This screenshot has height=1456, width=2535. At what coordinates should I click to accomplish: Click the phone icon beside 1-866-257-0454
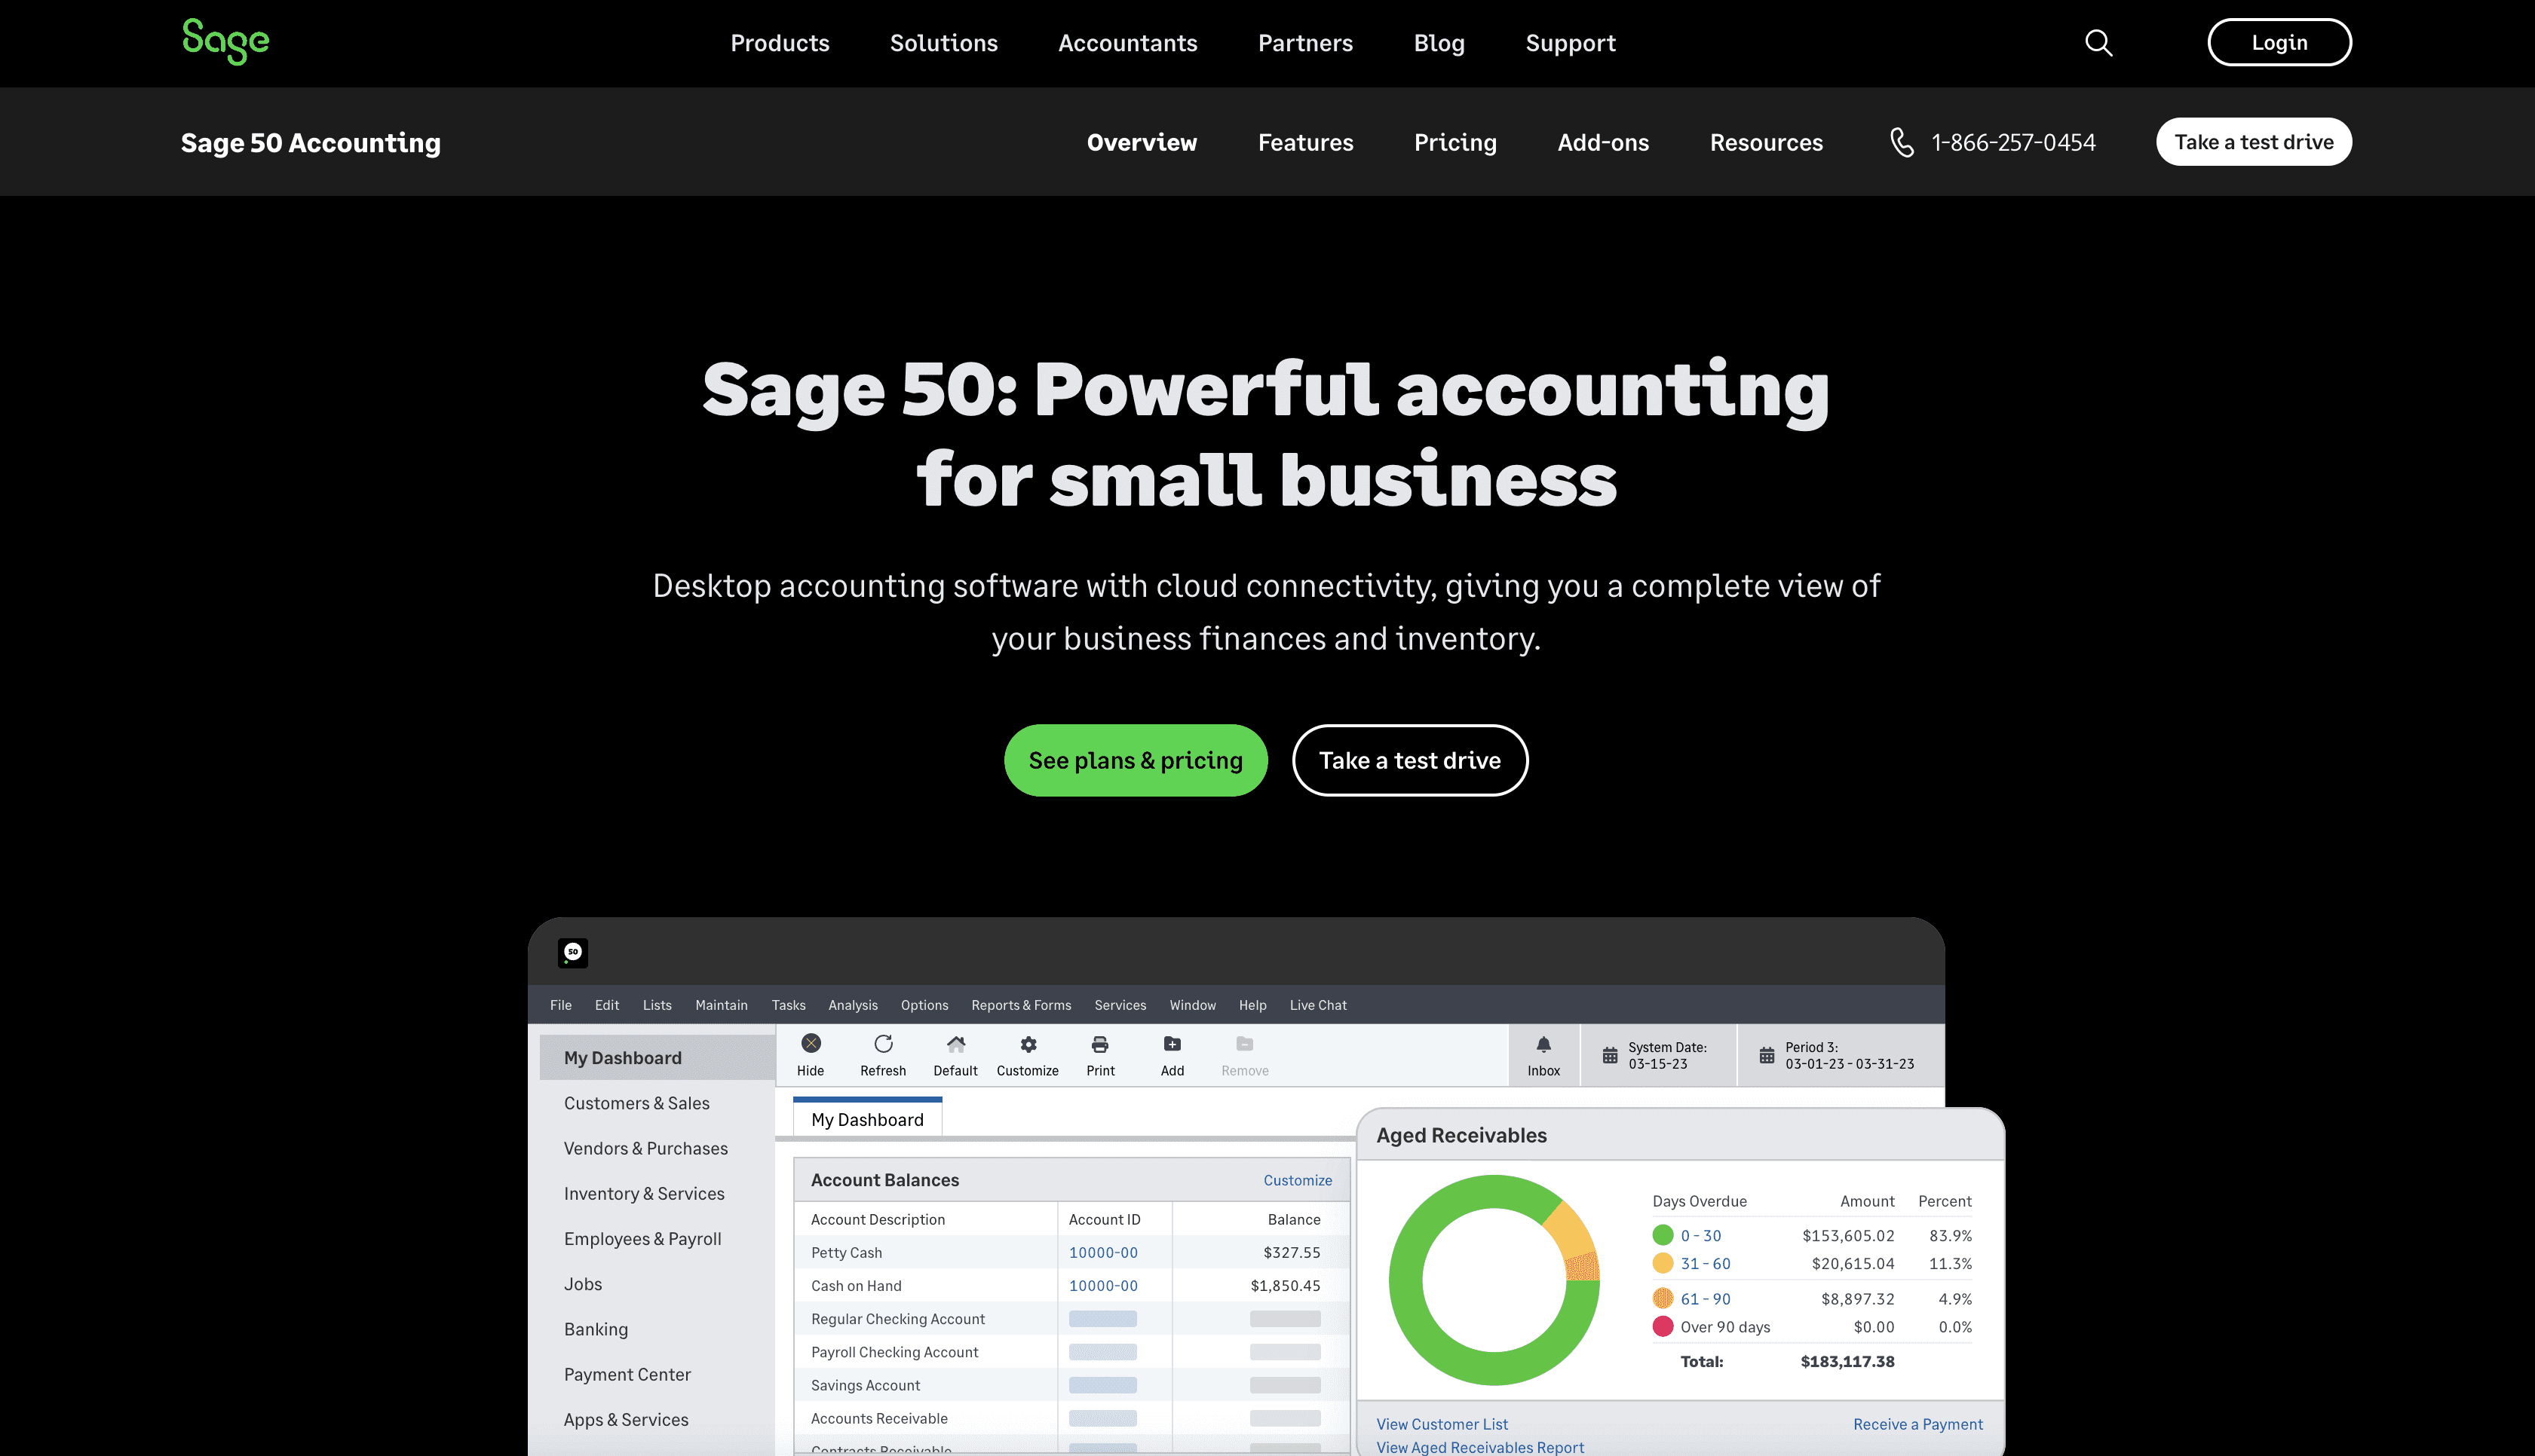pyautogui.click(x=1902, y=142)
